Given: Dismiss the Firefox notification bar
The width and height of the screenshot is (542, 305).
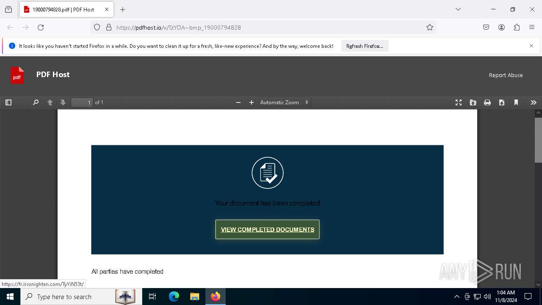Looking at the screenshot, I should tap(531, 46).
